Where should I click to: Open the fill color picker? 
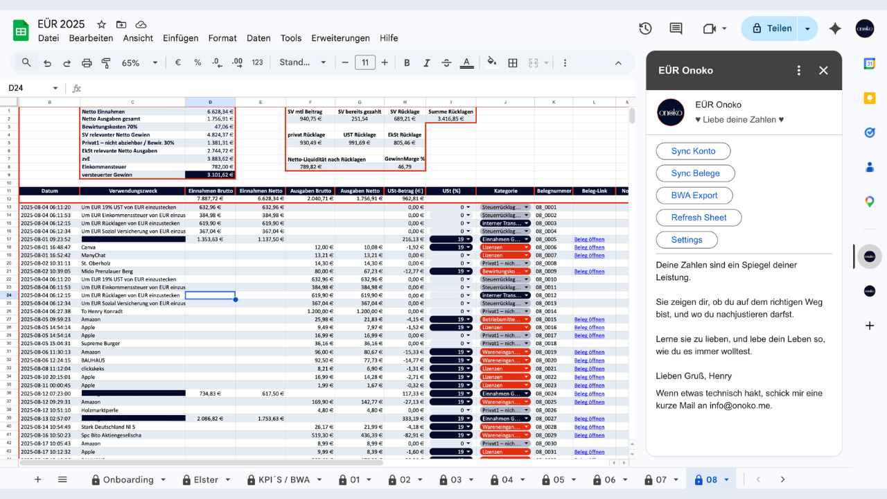click(491, 62)
